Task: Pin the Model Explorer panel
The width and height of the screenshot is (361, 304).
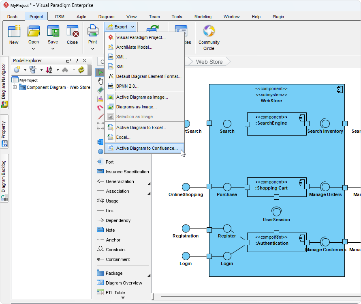Action: pyautogui.click(x=77, y=60)
